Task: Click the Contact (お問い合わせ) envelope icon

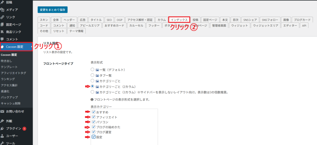Action: click(2, 111)
